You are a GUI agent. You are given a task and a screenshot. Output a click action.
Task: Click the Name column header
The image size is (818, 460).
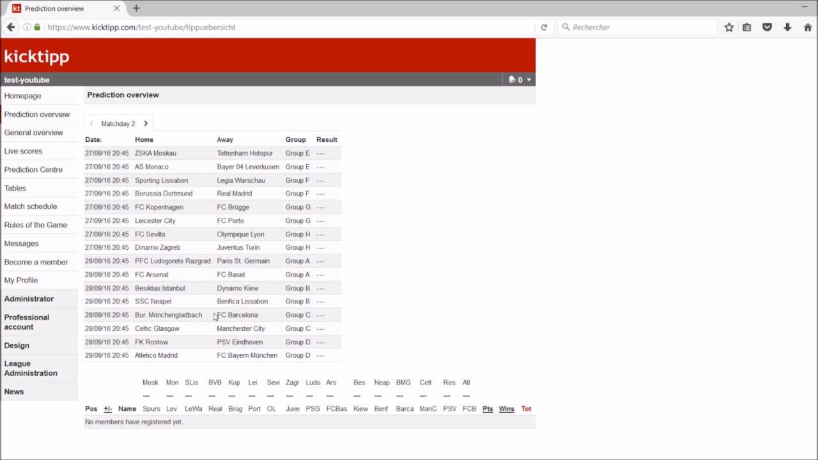[x=127, y=409]
